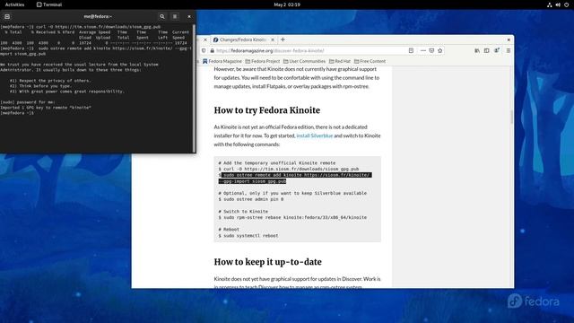
Task: Click the sudo systemctl reboot line
Action: [248, 236]
